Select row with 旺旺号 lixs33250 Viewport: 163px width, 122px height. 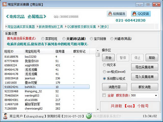[46, 57]
